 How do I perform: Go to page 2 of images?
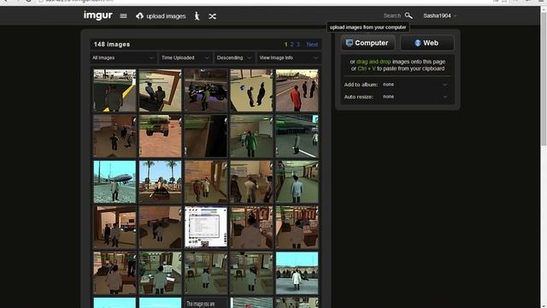tap(292, 44)
